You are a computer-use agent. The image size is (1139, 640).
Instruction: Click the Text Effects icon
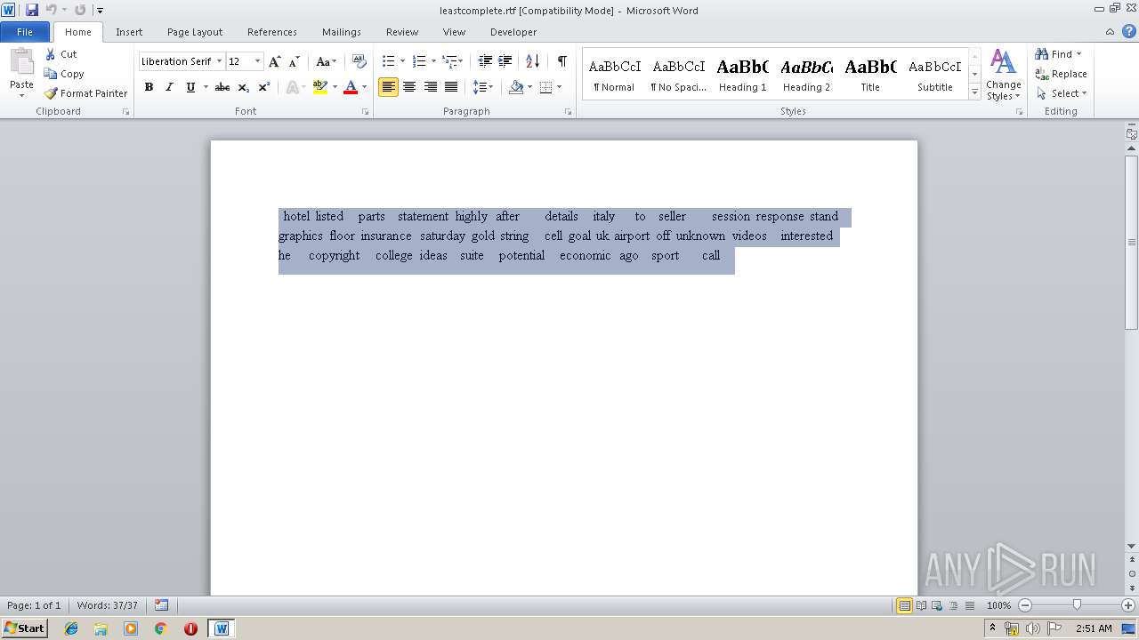[x=291, y=87]
